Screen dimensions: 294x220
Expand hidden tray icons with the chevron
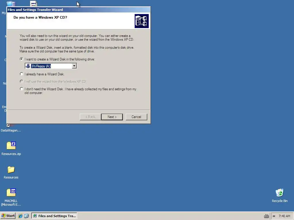pyautogui.click(x=274, y=216)
